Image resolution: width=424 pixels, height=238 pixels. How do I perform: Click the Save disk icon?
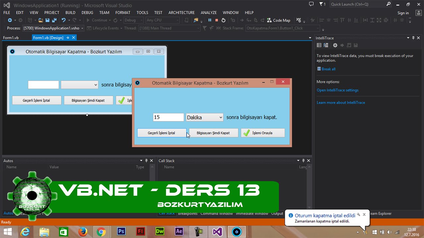point(47,20)
